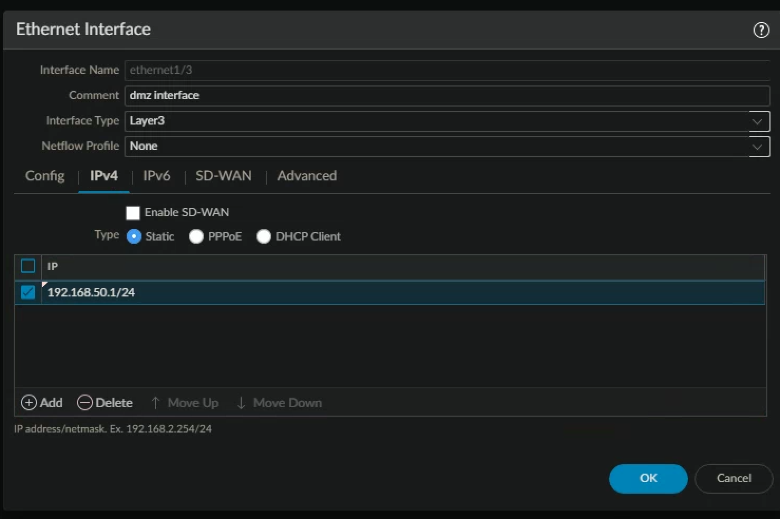
Task: Click the Add button in IP list
Action: pyautogui.click(x=42, y=402)
